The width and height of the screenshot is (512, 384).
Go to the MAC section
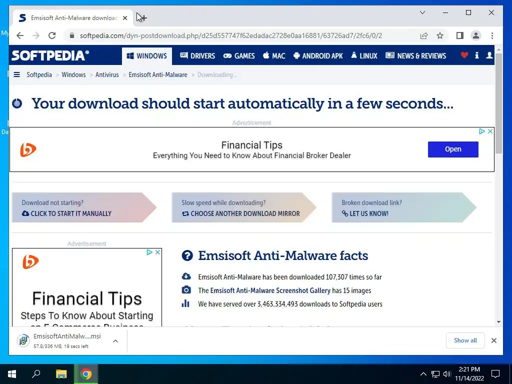click(274, 56)
